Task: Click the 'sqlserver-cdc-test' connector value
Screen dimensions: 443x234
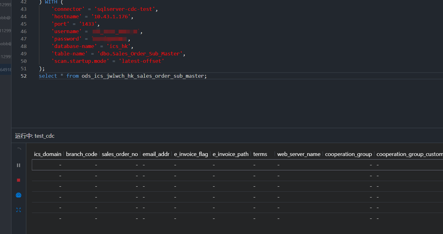Action: pyautogui.click(x=124, y=9)
